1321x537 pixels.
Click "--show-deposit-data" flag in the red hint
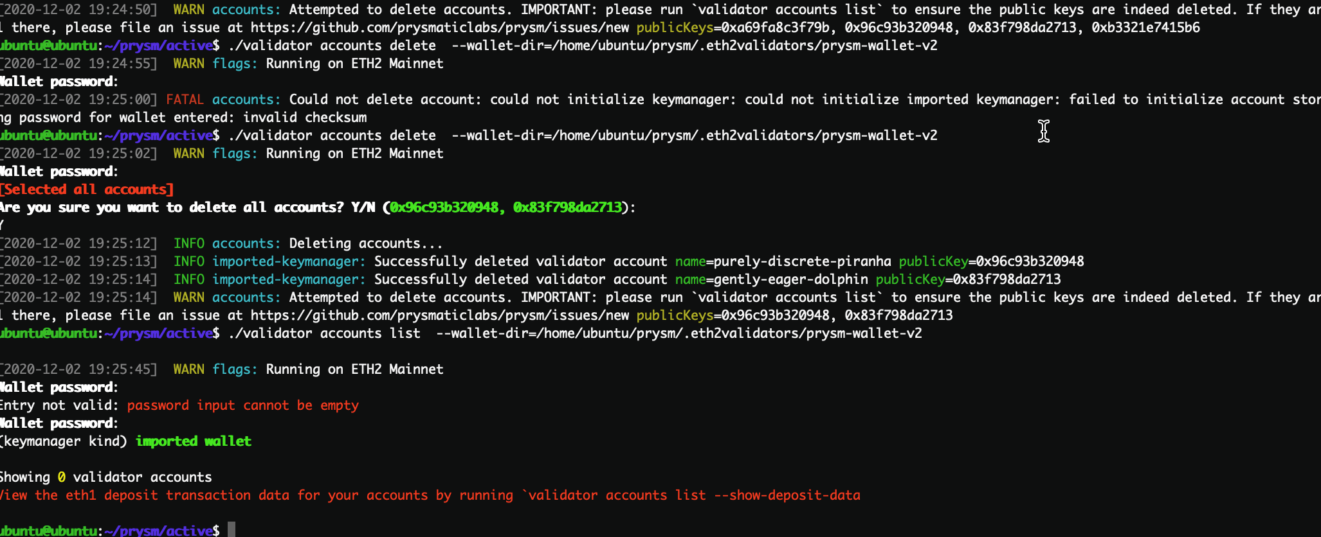coord(787,495)
